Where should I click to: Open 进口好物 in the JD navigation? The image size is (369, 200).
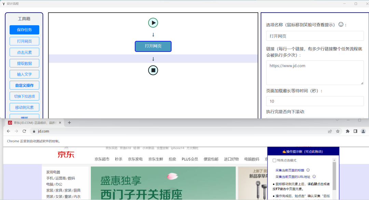click(x=231, y=159)
